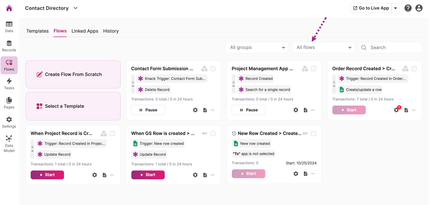Screen dimensions: 430x205
Task: Open three-dot menu on Order Record Created flow
Action: coord(414,110)
